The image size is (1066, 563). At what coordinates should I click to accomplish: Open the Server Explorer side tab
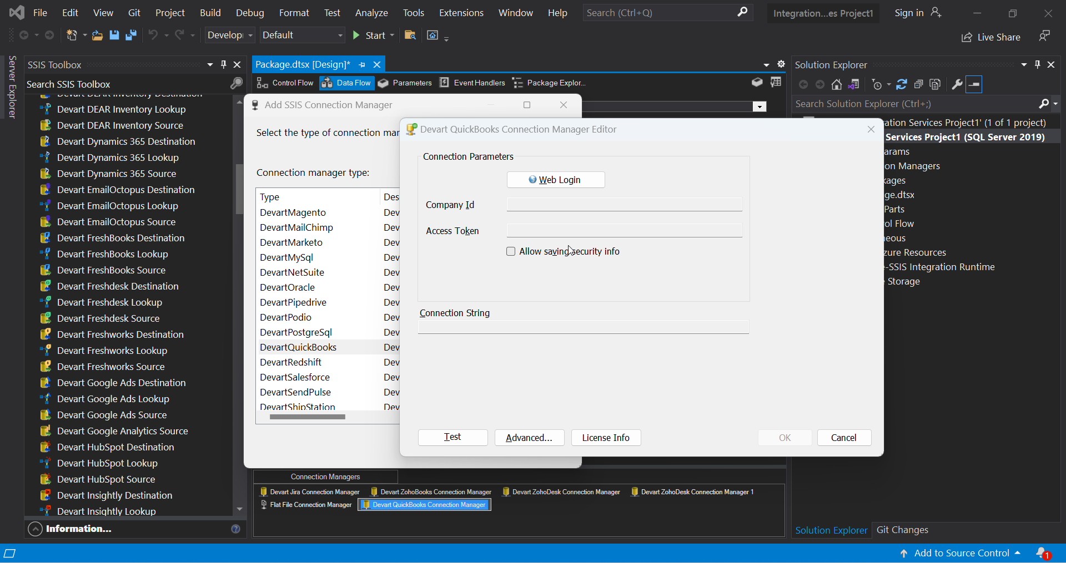click(x=12, y=87)
